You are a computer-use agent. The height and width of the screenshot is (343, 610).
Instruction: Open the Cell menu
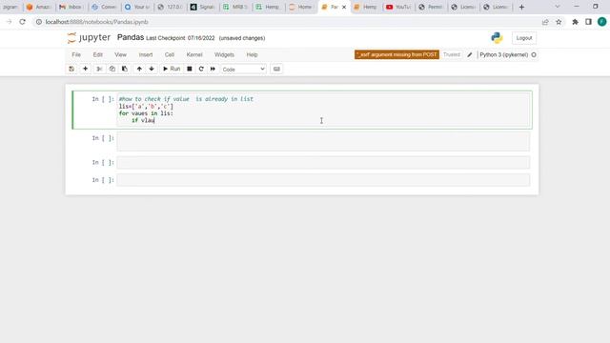(x=170, y=55)
